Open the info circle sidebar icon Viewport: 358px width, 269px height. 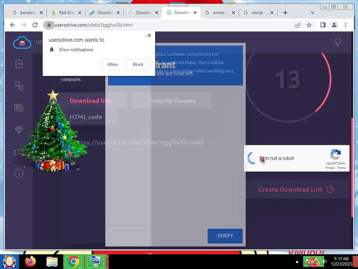19,174
